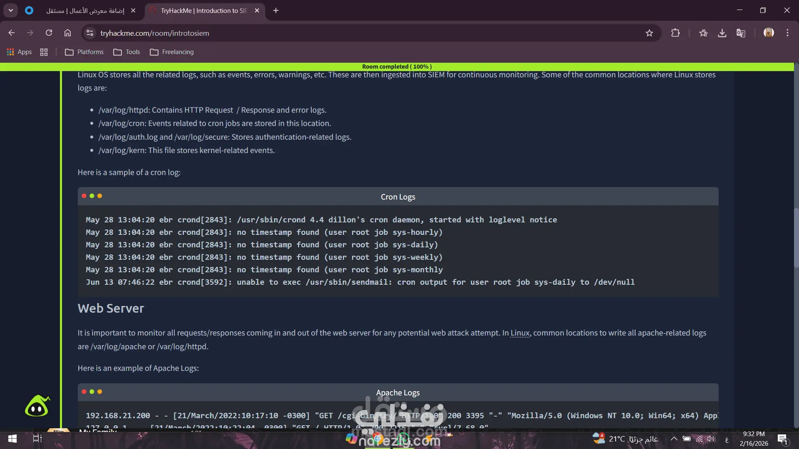This screenshot has width=799, height=449.
Task: Bookmark this page with star icon
Action: pos(649,33)
